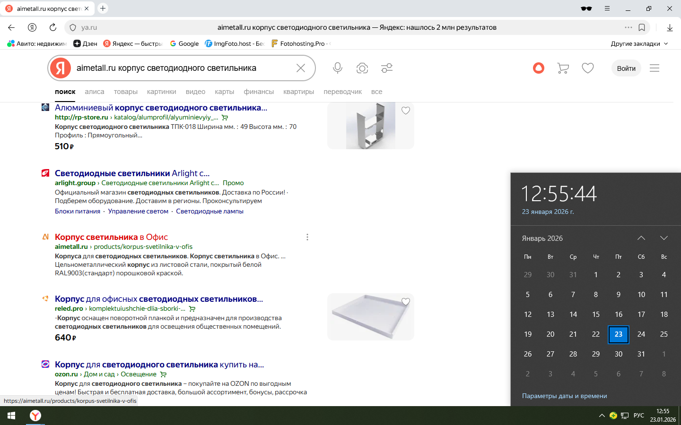The height and width of the screenshot is (425, 681).
Task: Open a new tab with the plus button
Action: coord(103,8)
